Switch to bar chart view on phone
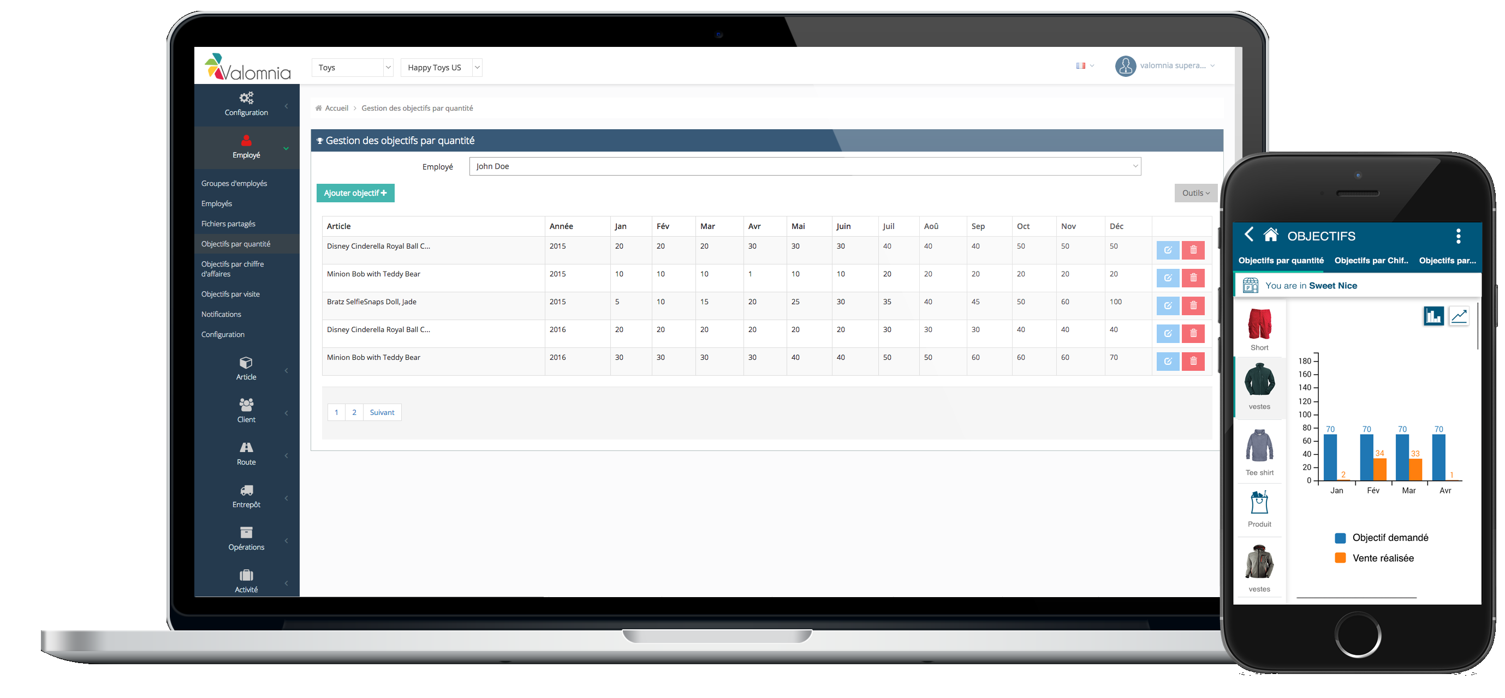 coord(1433,316)
